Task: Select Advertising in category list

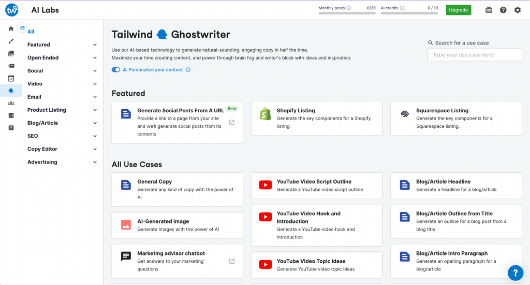Action: coord(42,162)
